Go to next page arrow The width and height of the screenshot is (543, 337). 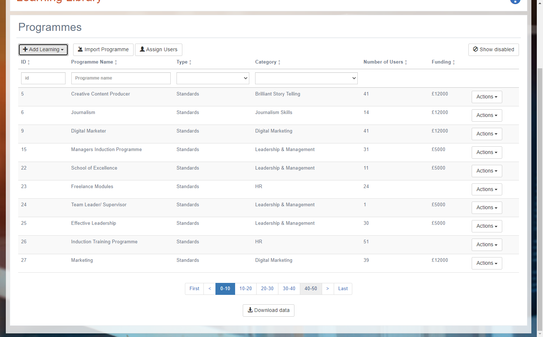[x=328, y=289]
